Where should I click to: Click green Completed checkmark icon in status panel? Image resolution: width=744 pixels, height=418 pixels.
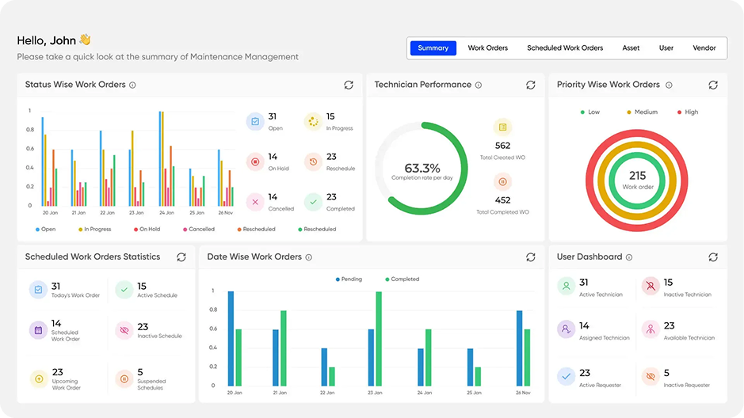[313, 202]
